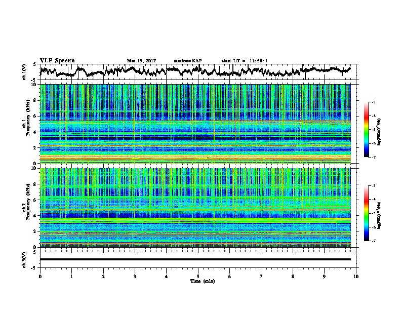Click the color bar beside ch.2 spectrogram
The height and width of the screenshot is (310, 401).
tap(366, 213)
